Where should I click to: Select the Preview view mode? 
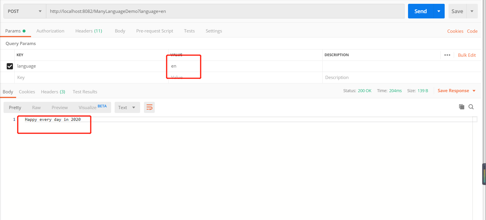pos(60,107)
